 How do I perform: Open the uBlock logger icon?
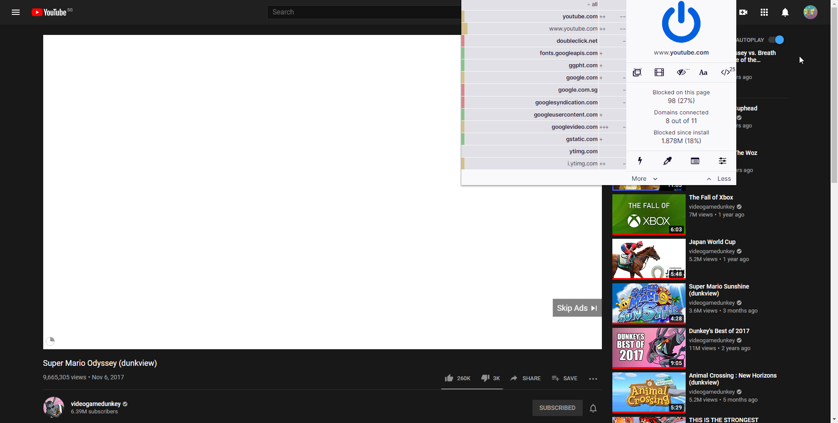click(x=695, y=161)
